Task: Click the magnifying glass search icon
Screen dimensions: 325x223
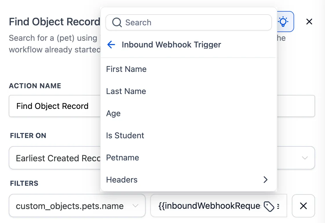Action: pos(117,22)
